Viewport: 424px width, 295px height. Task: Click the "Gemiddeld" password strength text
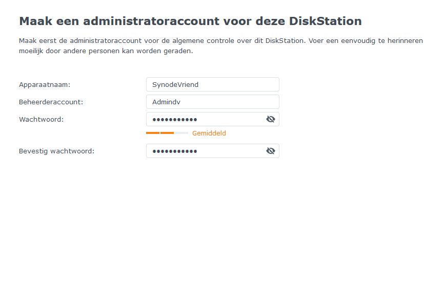click(209, 133)
